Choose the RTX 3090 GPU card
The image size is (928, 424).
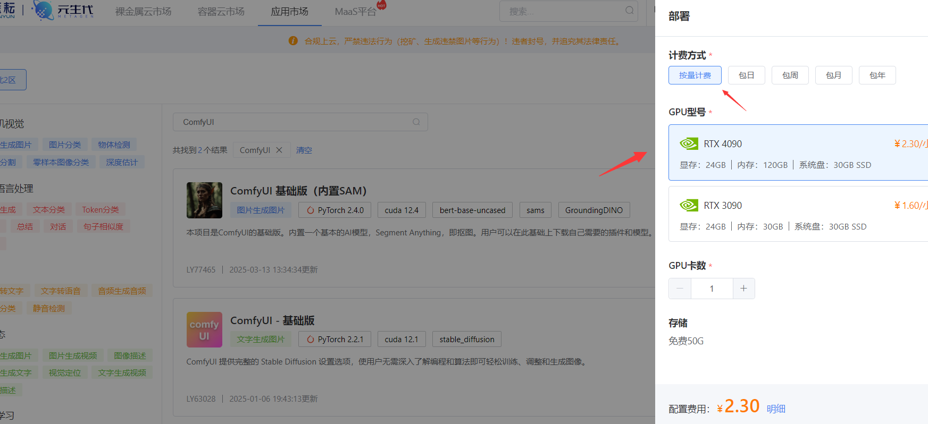click(x=798, y=214)
